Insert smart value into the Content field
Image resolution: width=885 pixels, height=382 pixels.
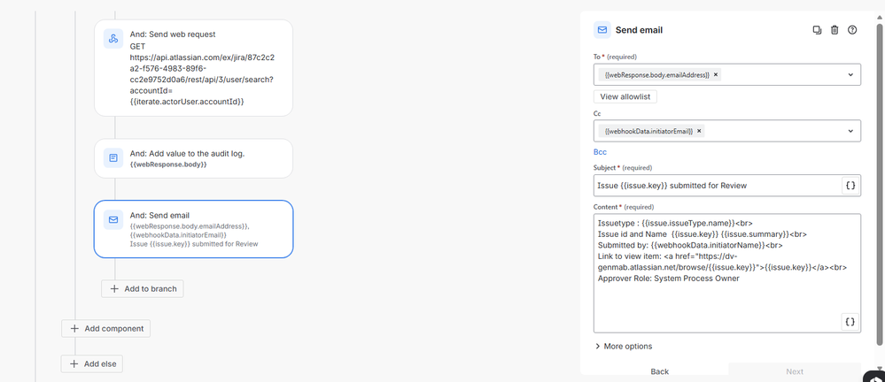pos(850,322)
